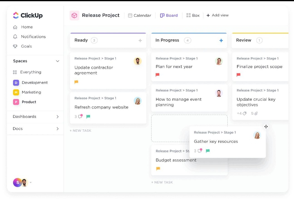Image resolution: width=294 pixels, height=201 pixels.
Task: Switch to the Board view
Action: pos(169,16)
